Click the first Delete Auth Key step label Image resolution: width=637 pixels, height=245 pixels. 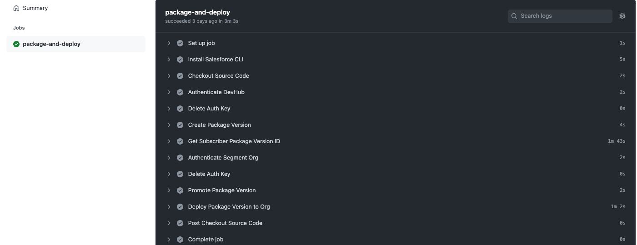(x=209, y=109)
